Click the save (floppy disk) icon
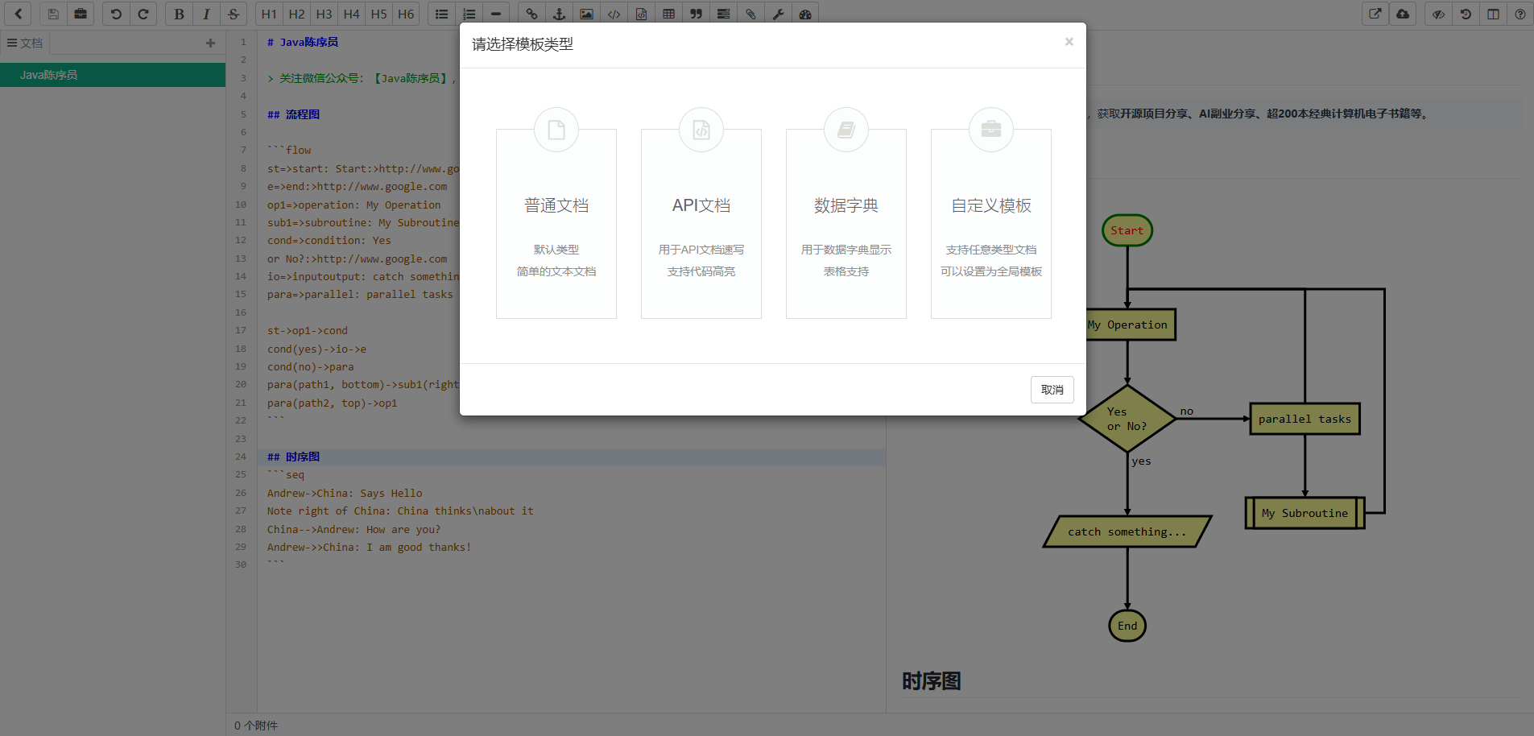Image resolution: width=1534 pixels, height=736 pixels. pos(53,14)
